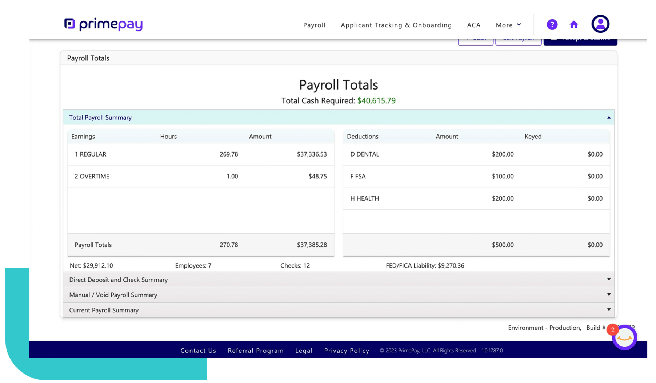Collapse the Total Payroll Summary section
The image size is (656, 383).
coord(608,117)
